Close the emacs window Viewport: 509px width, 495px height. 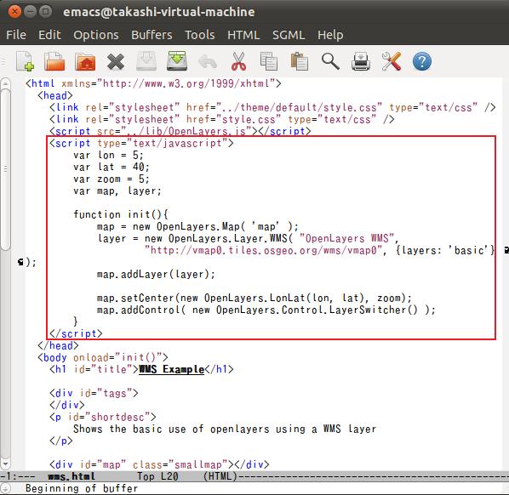[14, 12]
